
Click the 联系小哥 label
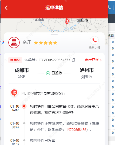click(x=94, y=47)
